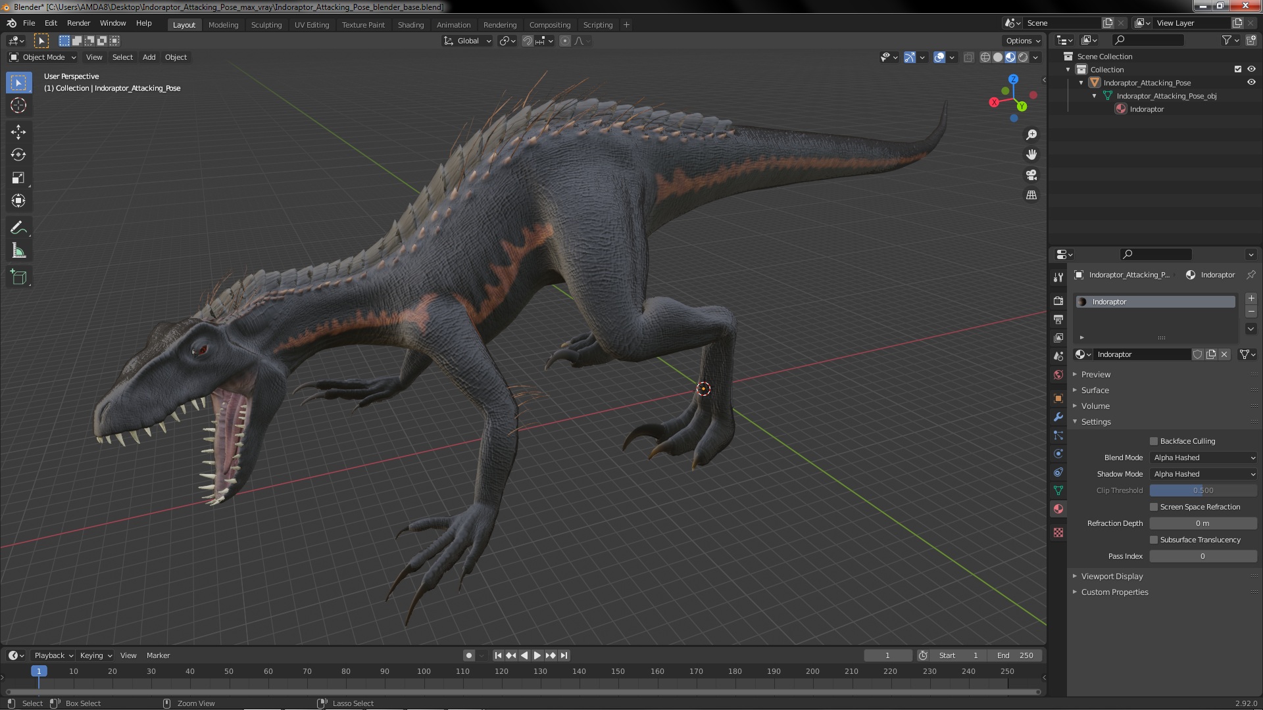Open Texture properties checker tab

pyautogui.click(x=1058, y=532)
